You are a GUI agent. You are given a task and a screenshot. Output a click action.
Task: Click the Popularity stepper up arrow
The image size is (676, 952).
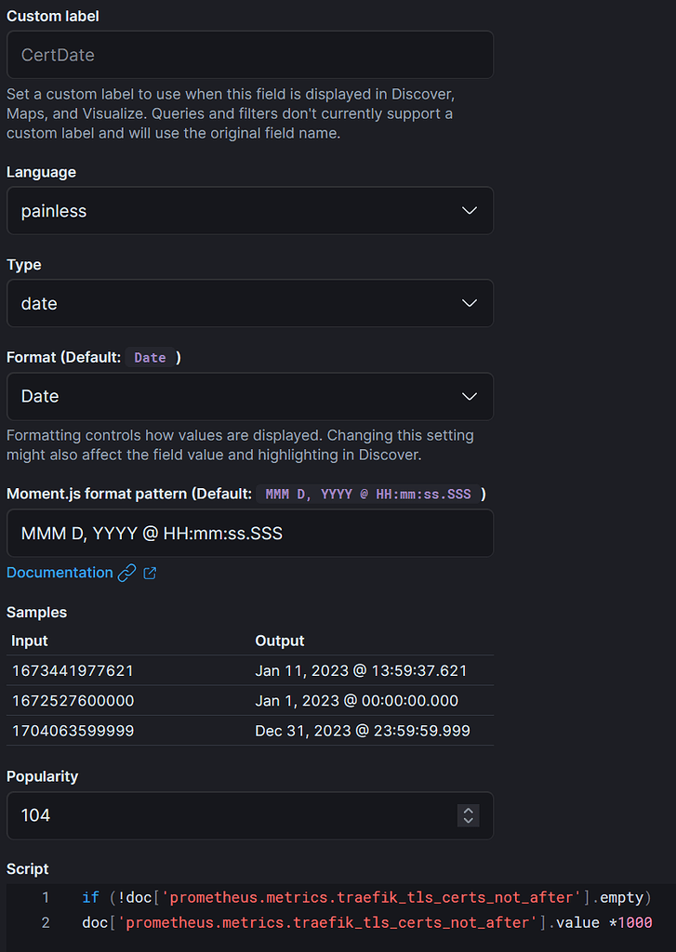coord(469,810)
